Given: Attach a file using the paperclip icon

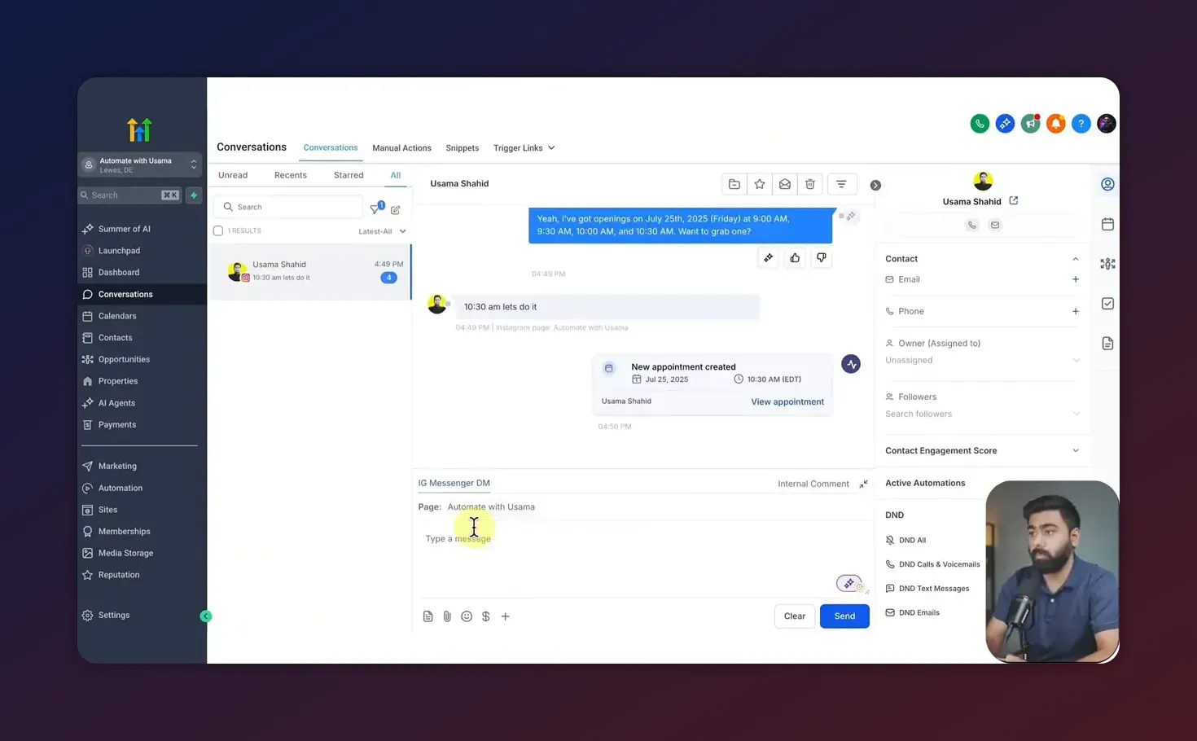Looking at the screenshot, I should click(x=447, y=616).
